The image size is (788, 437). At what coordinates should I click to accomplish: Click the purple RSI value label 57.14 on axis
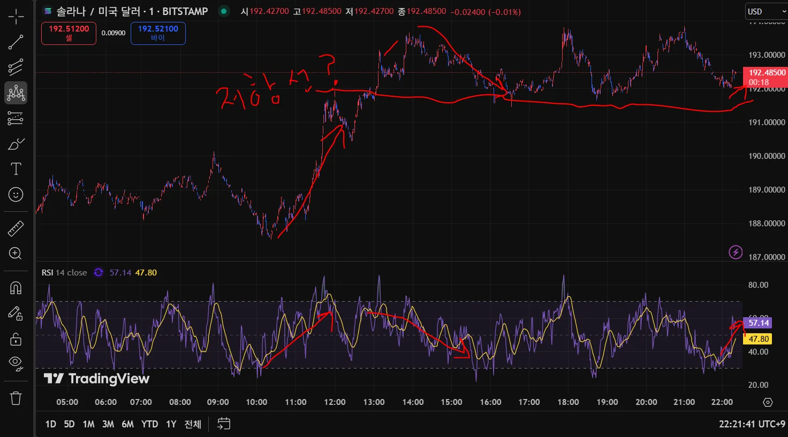click(x=757, y=323)
